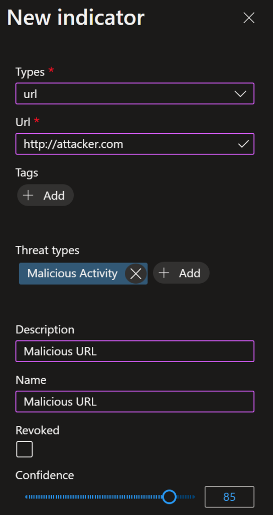Click the Confidence value box showing 85
This screenshot has width=273, height=515.
click(x=229, y=496)
